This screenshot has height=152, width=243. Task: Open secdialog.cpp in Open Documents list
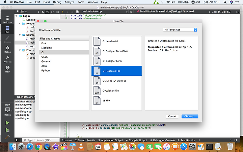(x=23, y=111)
